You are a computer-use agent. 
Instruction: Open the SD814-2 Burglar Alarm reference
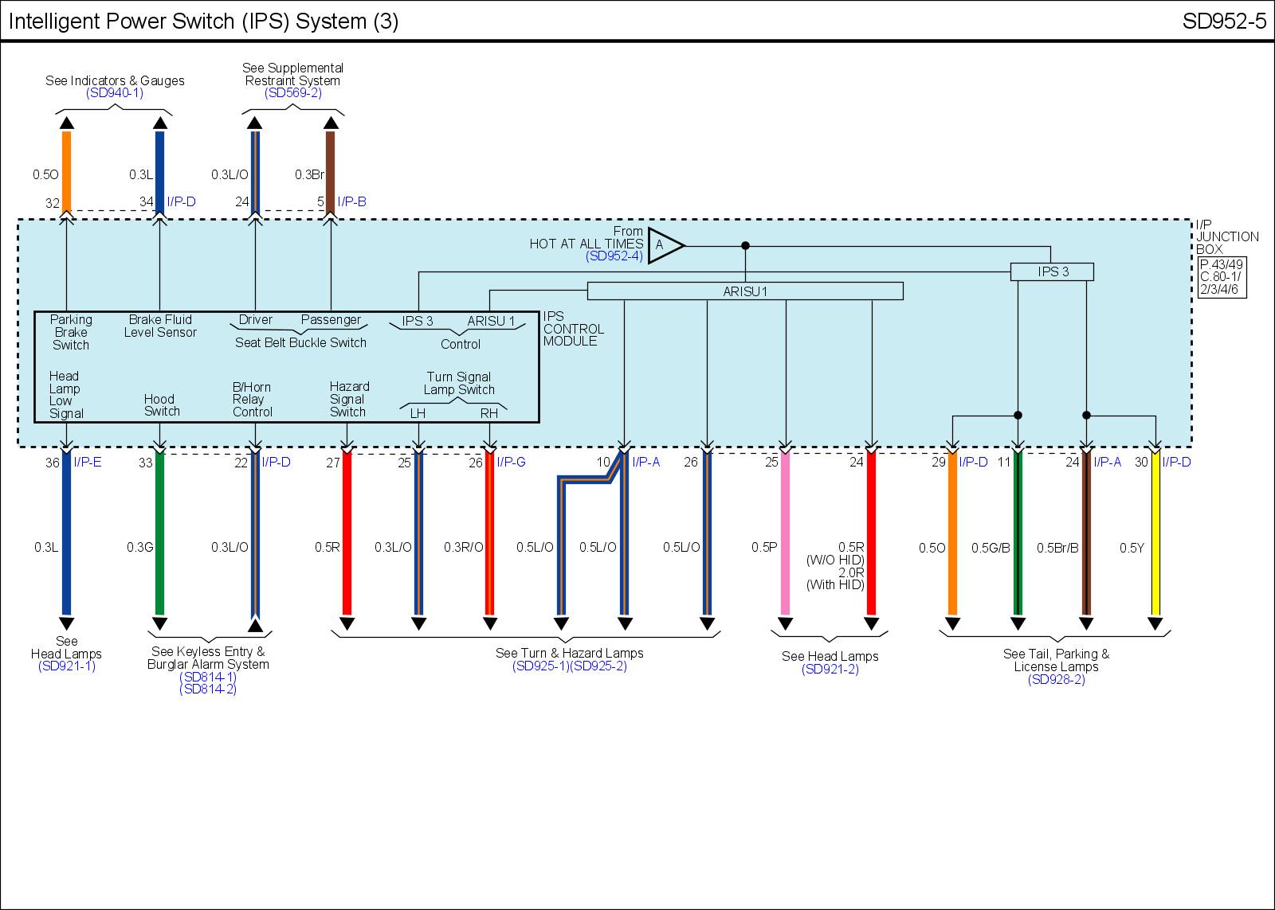208,689
